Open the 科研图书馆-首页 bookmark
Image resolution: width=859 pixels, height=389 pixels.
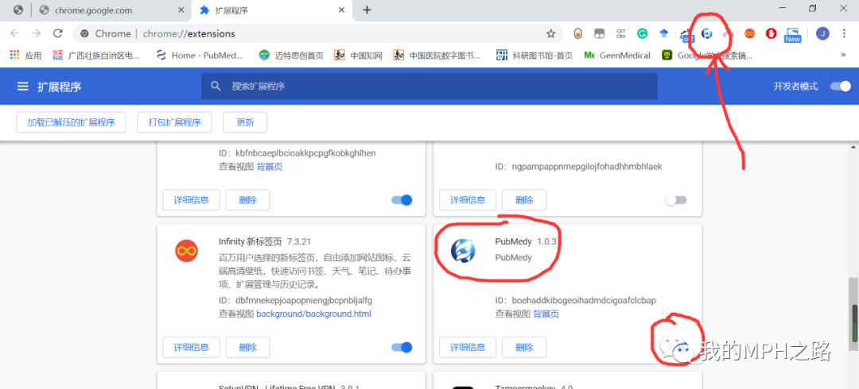pyautogui.click(x=534, y=56)
